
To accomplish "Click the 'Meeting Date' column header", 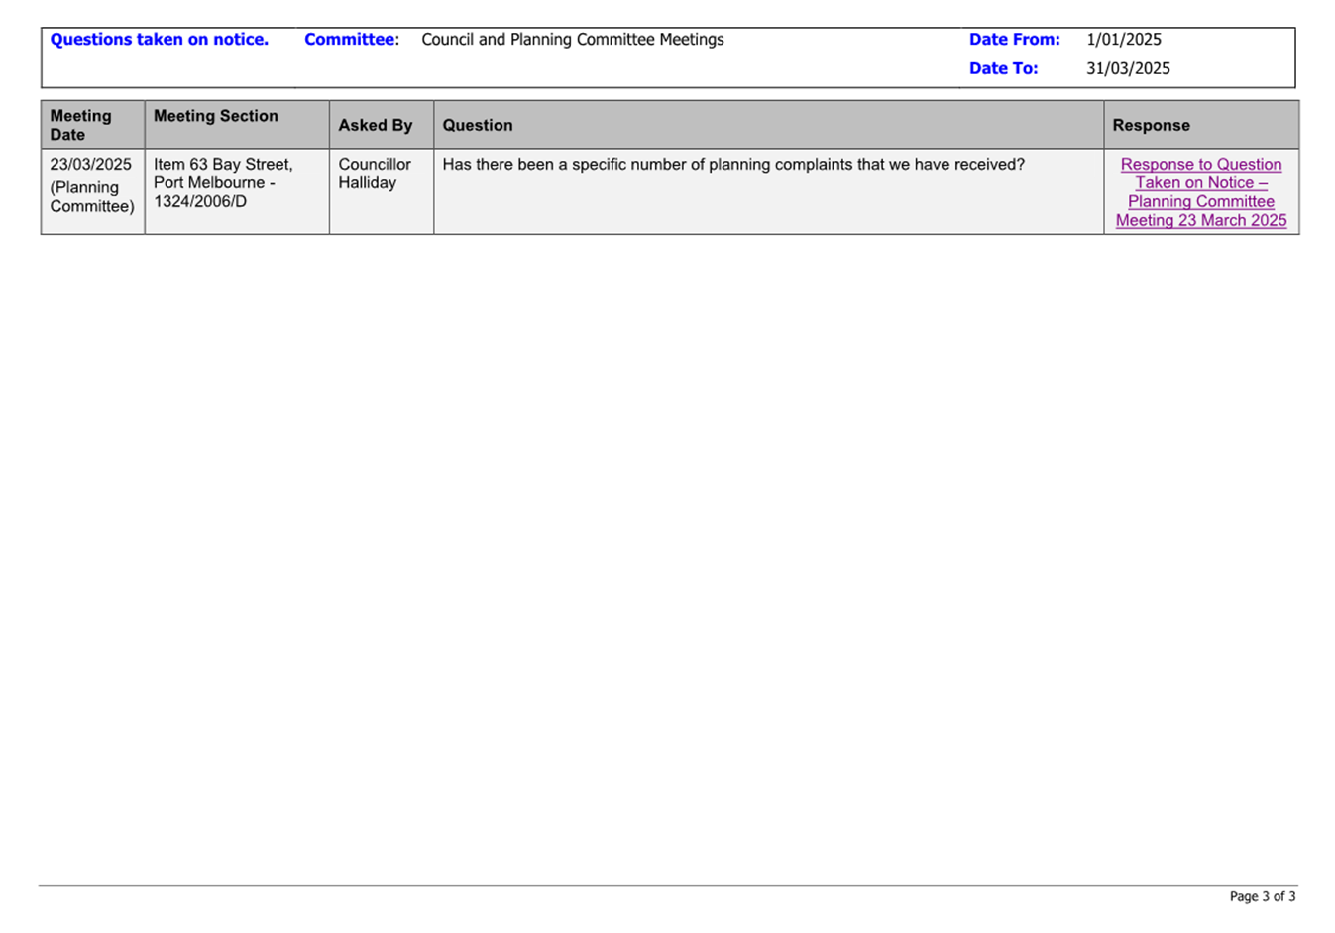I will pyautogui.click(x=81, y=125).
